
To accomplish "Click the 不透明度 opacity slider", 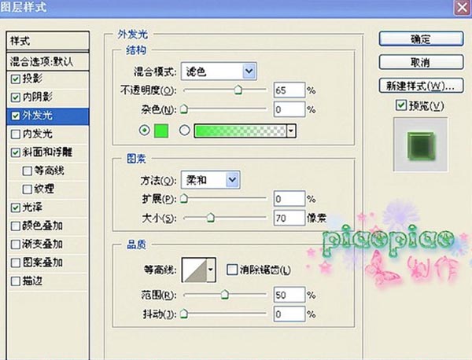I will [224, 91].
